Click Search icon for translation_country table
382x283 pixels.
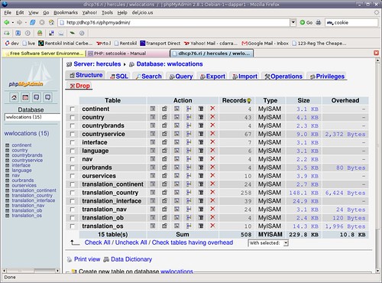(x=176, y=193)
